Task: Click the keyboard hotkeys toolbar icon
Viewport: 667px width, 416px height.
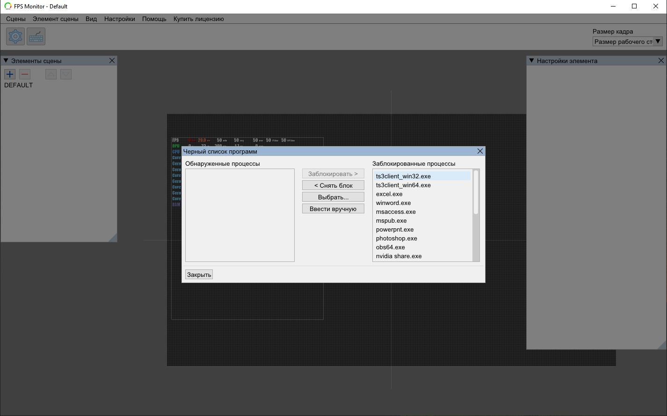Action: pos(36,36)
